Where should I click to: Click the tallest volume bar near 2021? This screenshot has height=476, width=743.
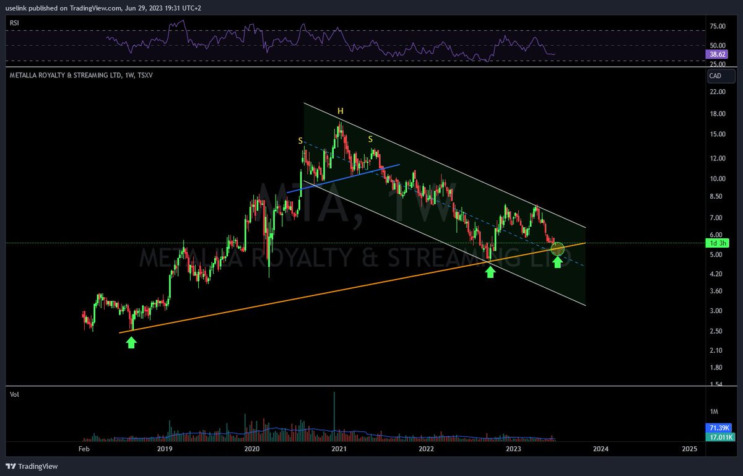point(334,416)
